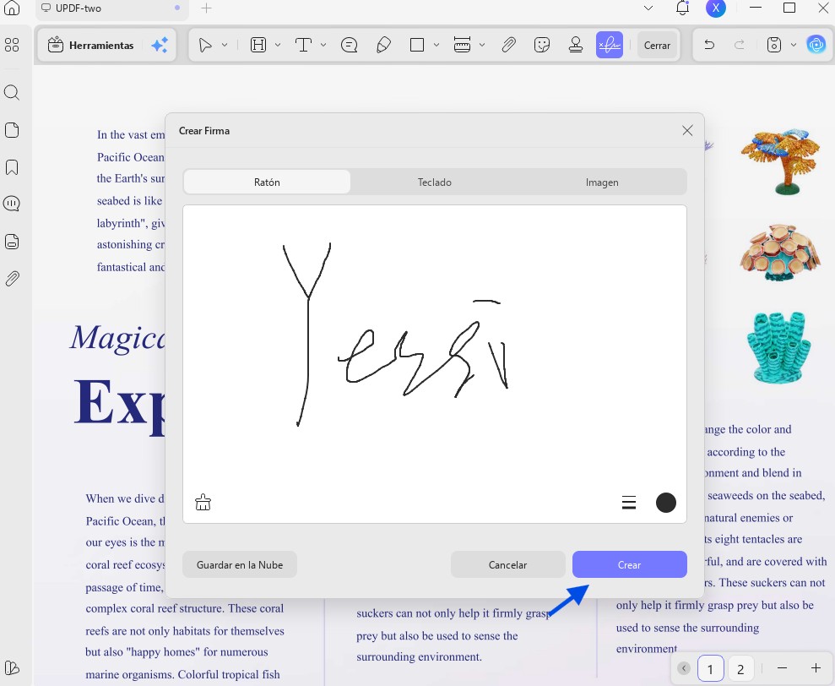Open the black pen color swatch

(665, 503)
